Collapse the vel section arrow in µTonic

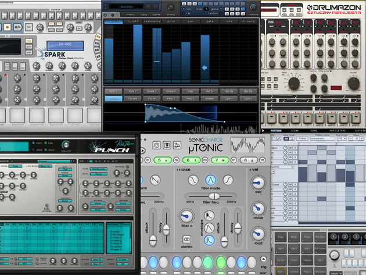tap(250, 170)
